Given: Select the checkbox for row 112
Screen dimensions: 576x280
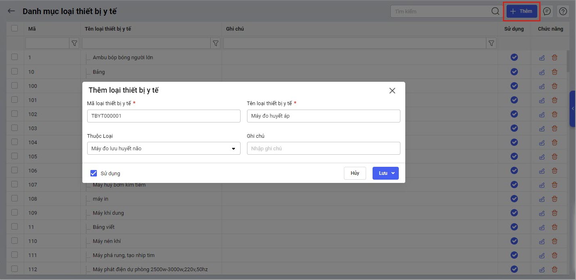Looking at the screenshot, I should [15, 269].
